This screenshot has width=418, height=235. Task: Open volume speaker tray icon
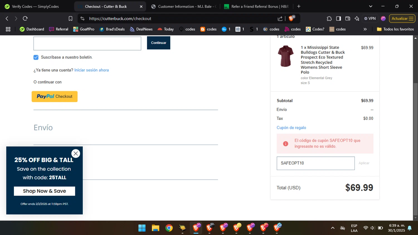click(373, 228)
